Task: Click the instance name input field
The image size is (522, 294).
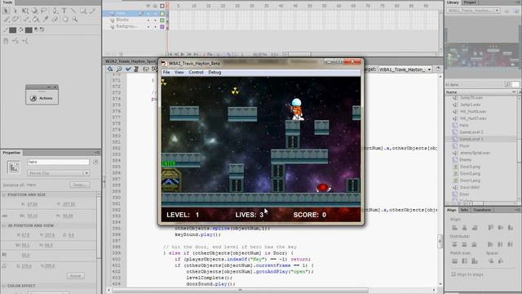Action: click(58, 162)
